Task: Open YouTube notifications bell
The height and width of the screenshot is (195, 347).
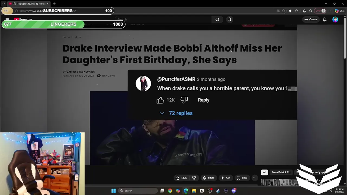Action: click(325, 19)
